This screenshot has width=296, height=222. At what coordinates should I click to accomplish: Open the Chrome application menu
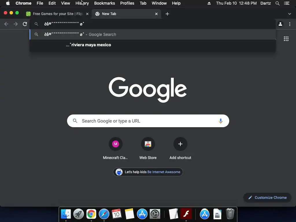point(23,3)
